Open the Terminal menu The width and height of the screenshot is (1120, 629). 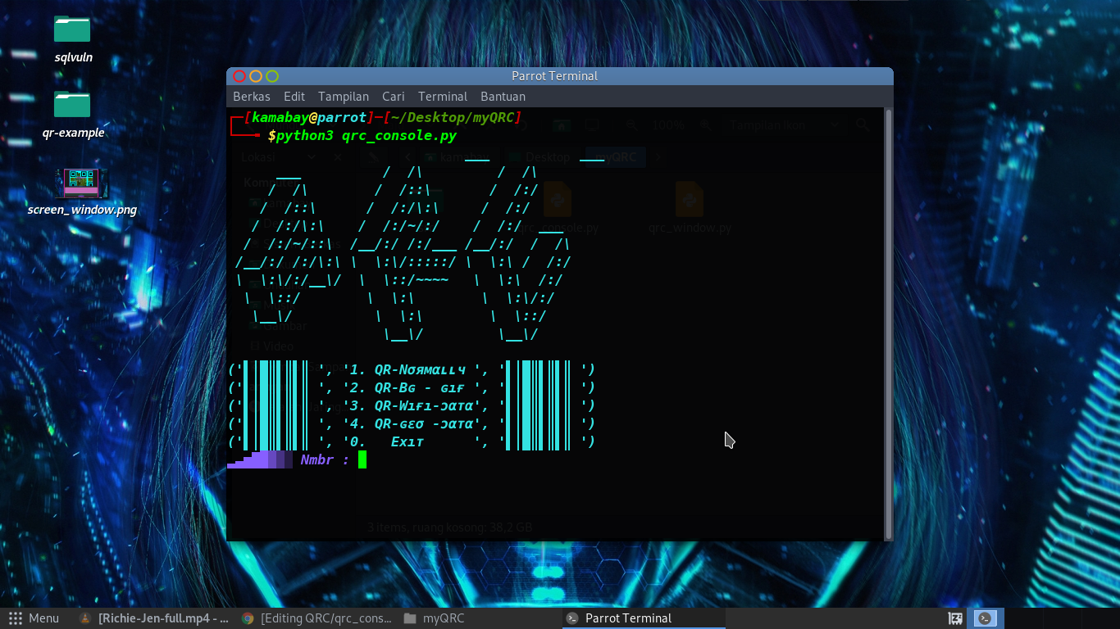pyautogui.click(x=443, y=96)
